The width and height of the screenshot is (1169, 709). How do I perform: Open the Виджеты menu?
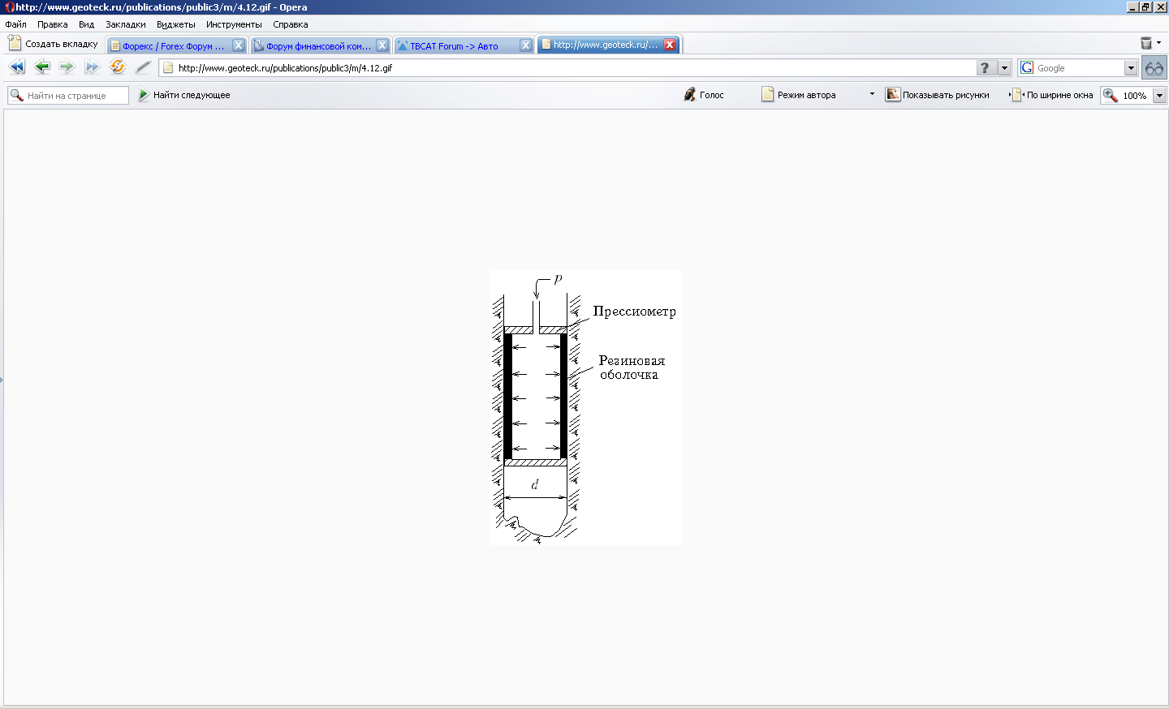(x=176, y=24)
